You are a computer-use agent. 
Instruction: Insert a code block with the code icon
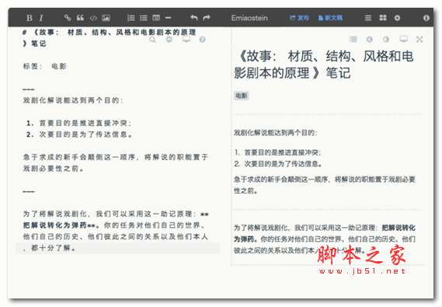[93, 18]
